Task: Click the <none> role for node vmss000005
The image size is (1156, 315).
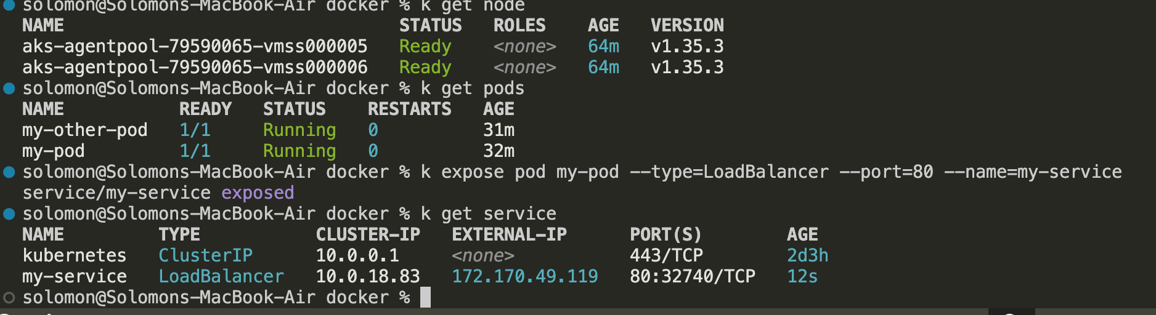Action: coord(525,47)
